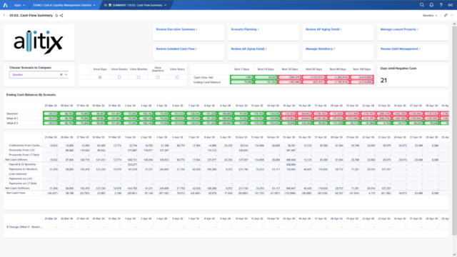Click the Payments on LOC row label
The height and width of the screenshot is (257, 457).
21,178
